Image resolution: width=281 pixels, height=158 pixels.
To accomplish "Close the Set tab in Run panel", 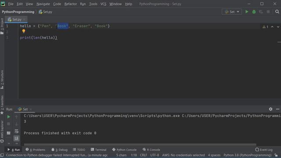I will pos(31,109).
